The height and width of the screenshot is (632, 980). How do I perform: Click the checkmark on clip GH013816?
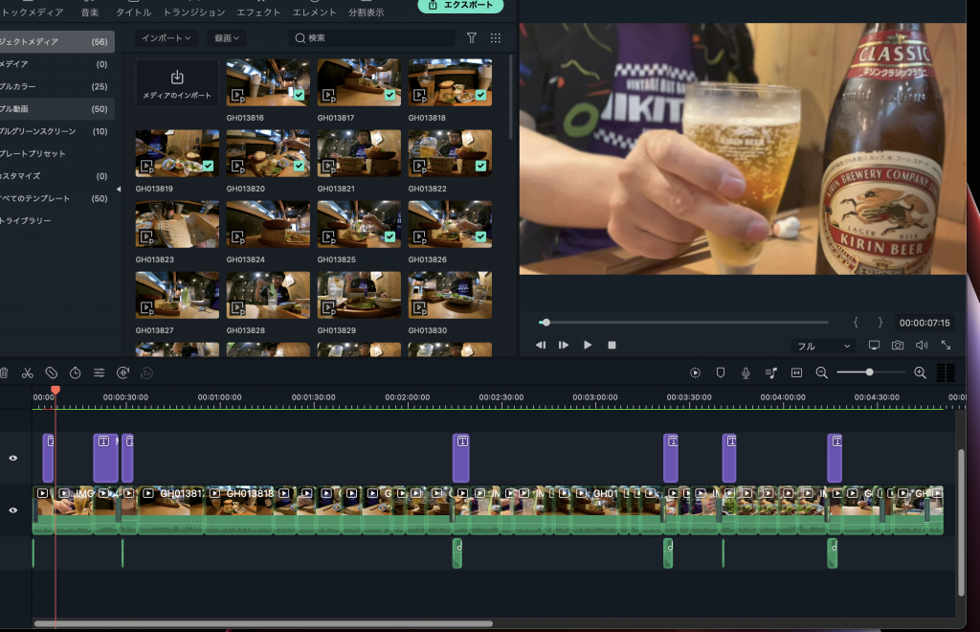click(299, 95)
